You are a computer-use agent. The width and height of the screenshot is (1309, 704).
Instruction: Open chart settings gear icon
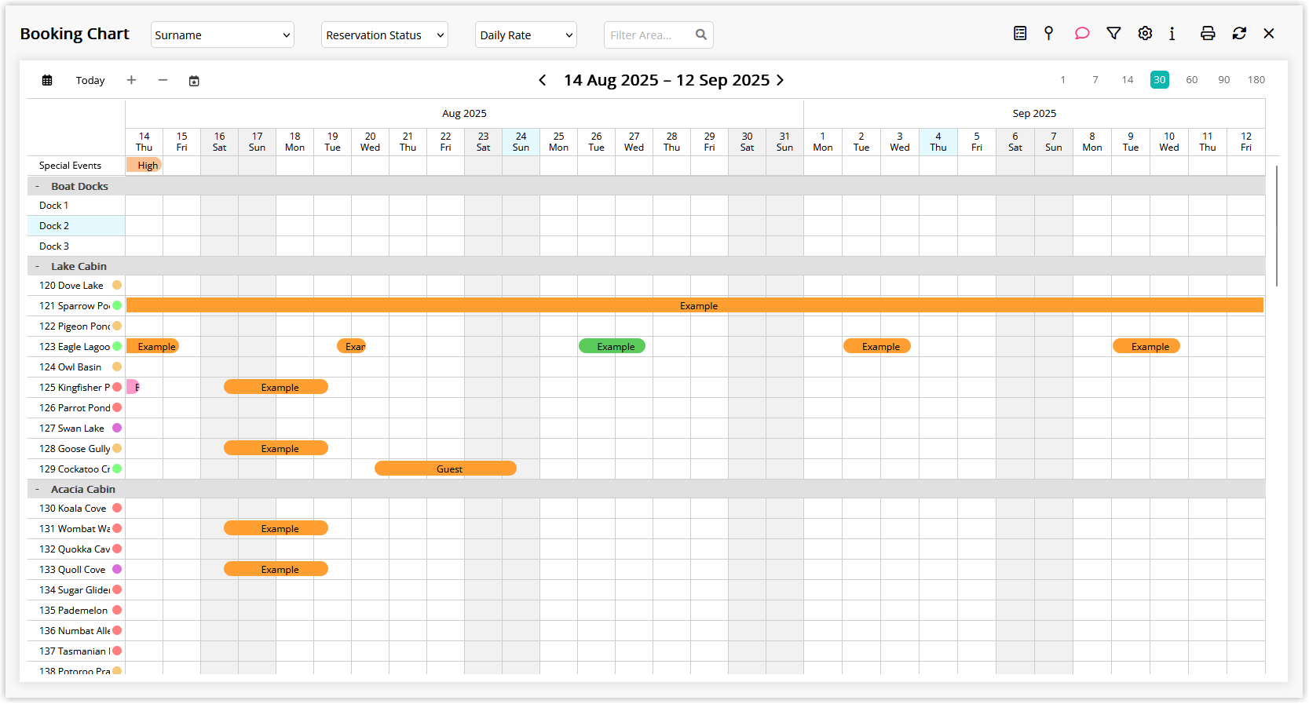coord(1145,33)
